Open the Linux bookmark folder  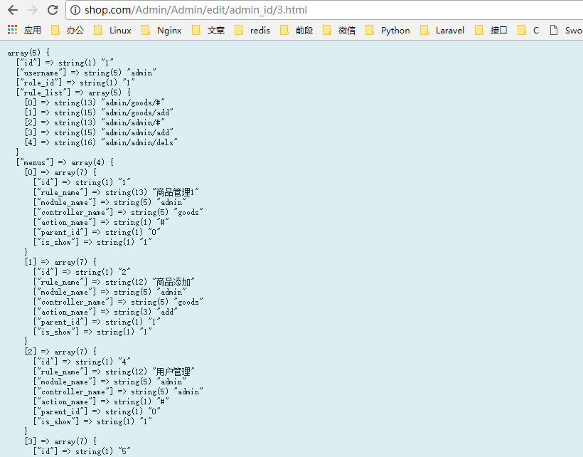(113, 30)
